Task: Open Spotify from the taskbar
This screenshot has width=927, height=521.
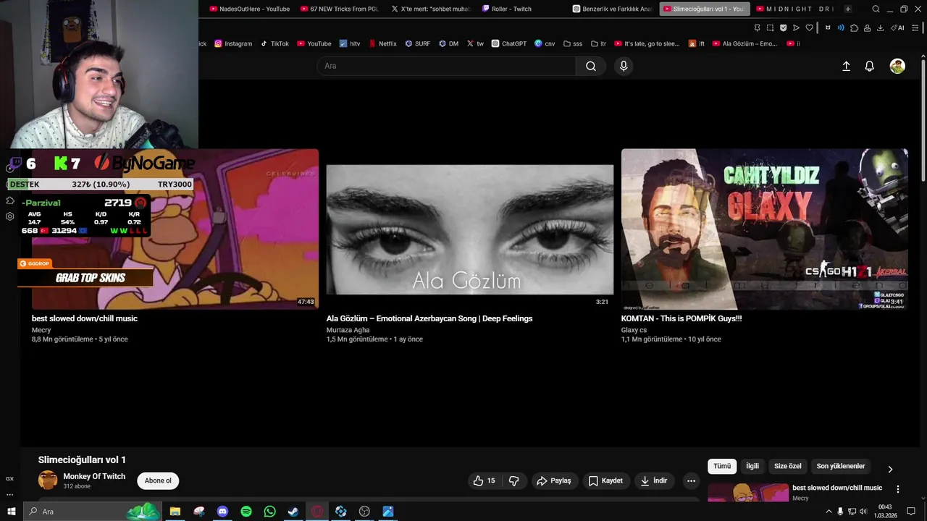Action: coord(246,512)
